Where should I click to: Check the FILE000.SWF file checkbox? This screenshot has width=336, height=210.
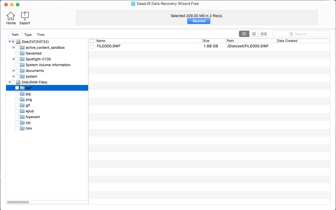pyautogui.click(x=92, y=47)
